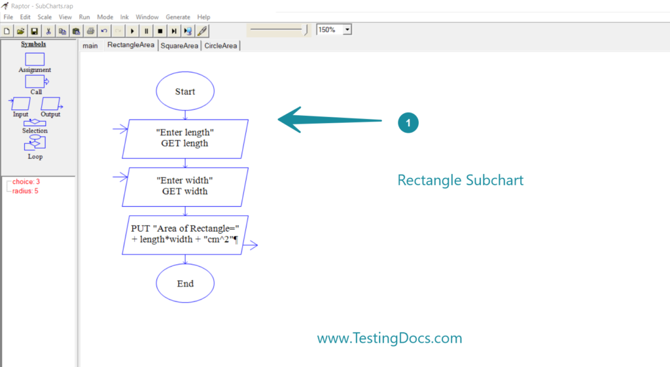
Task: Open the 150% zoom dropdown
Action: [347, 29]
